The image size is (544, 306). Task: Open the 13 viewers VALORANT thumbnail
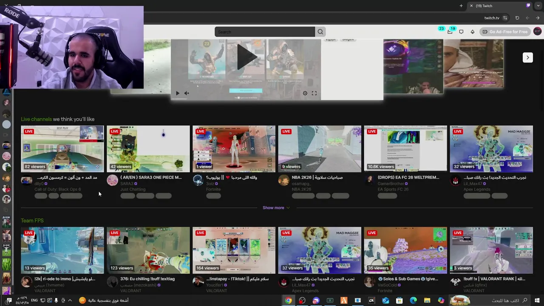coord(62,250)
